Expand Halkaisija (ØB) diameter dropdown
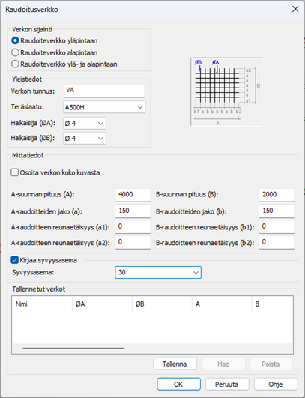 coord(84,139)
